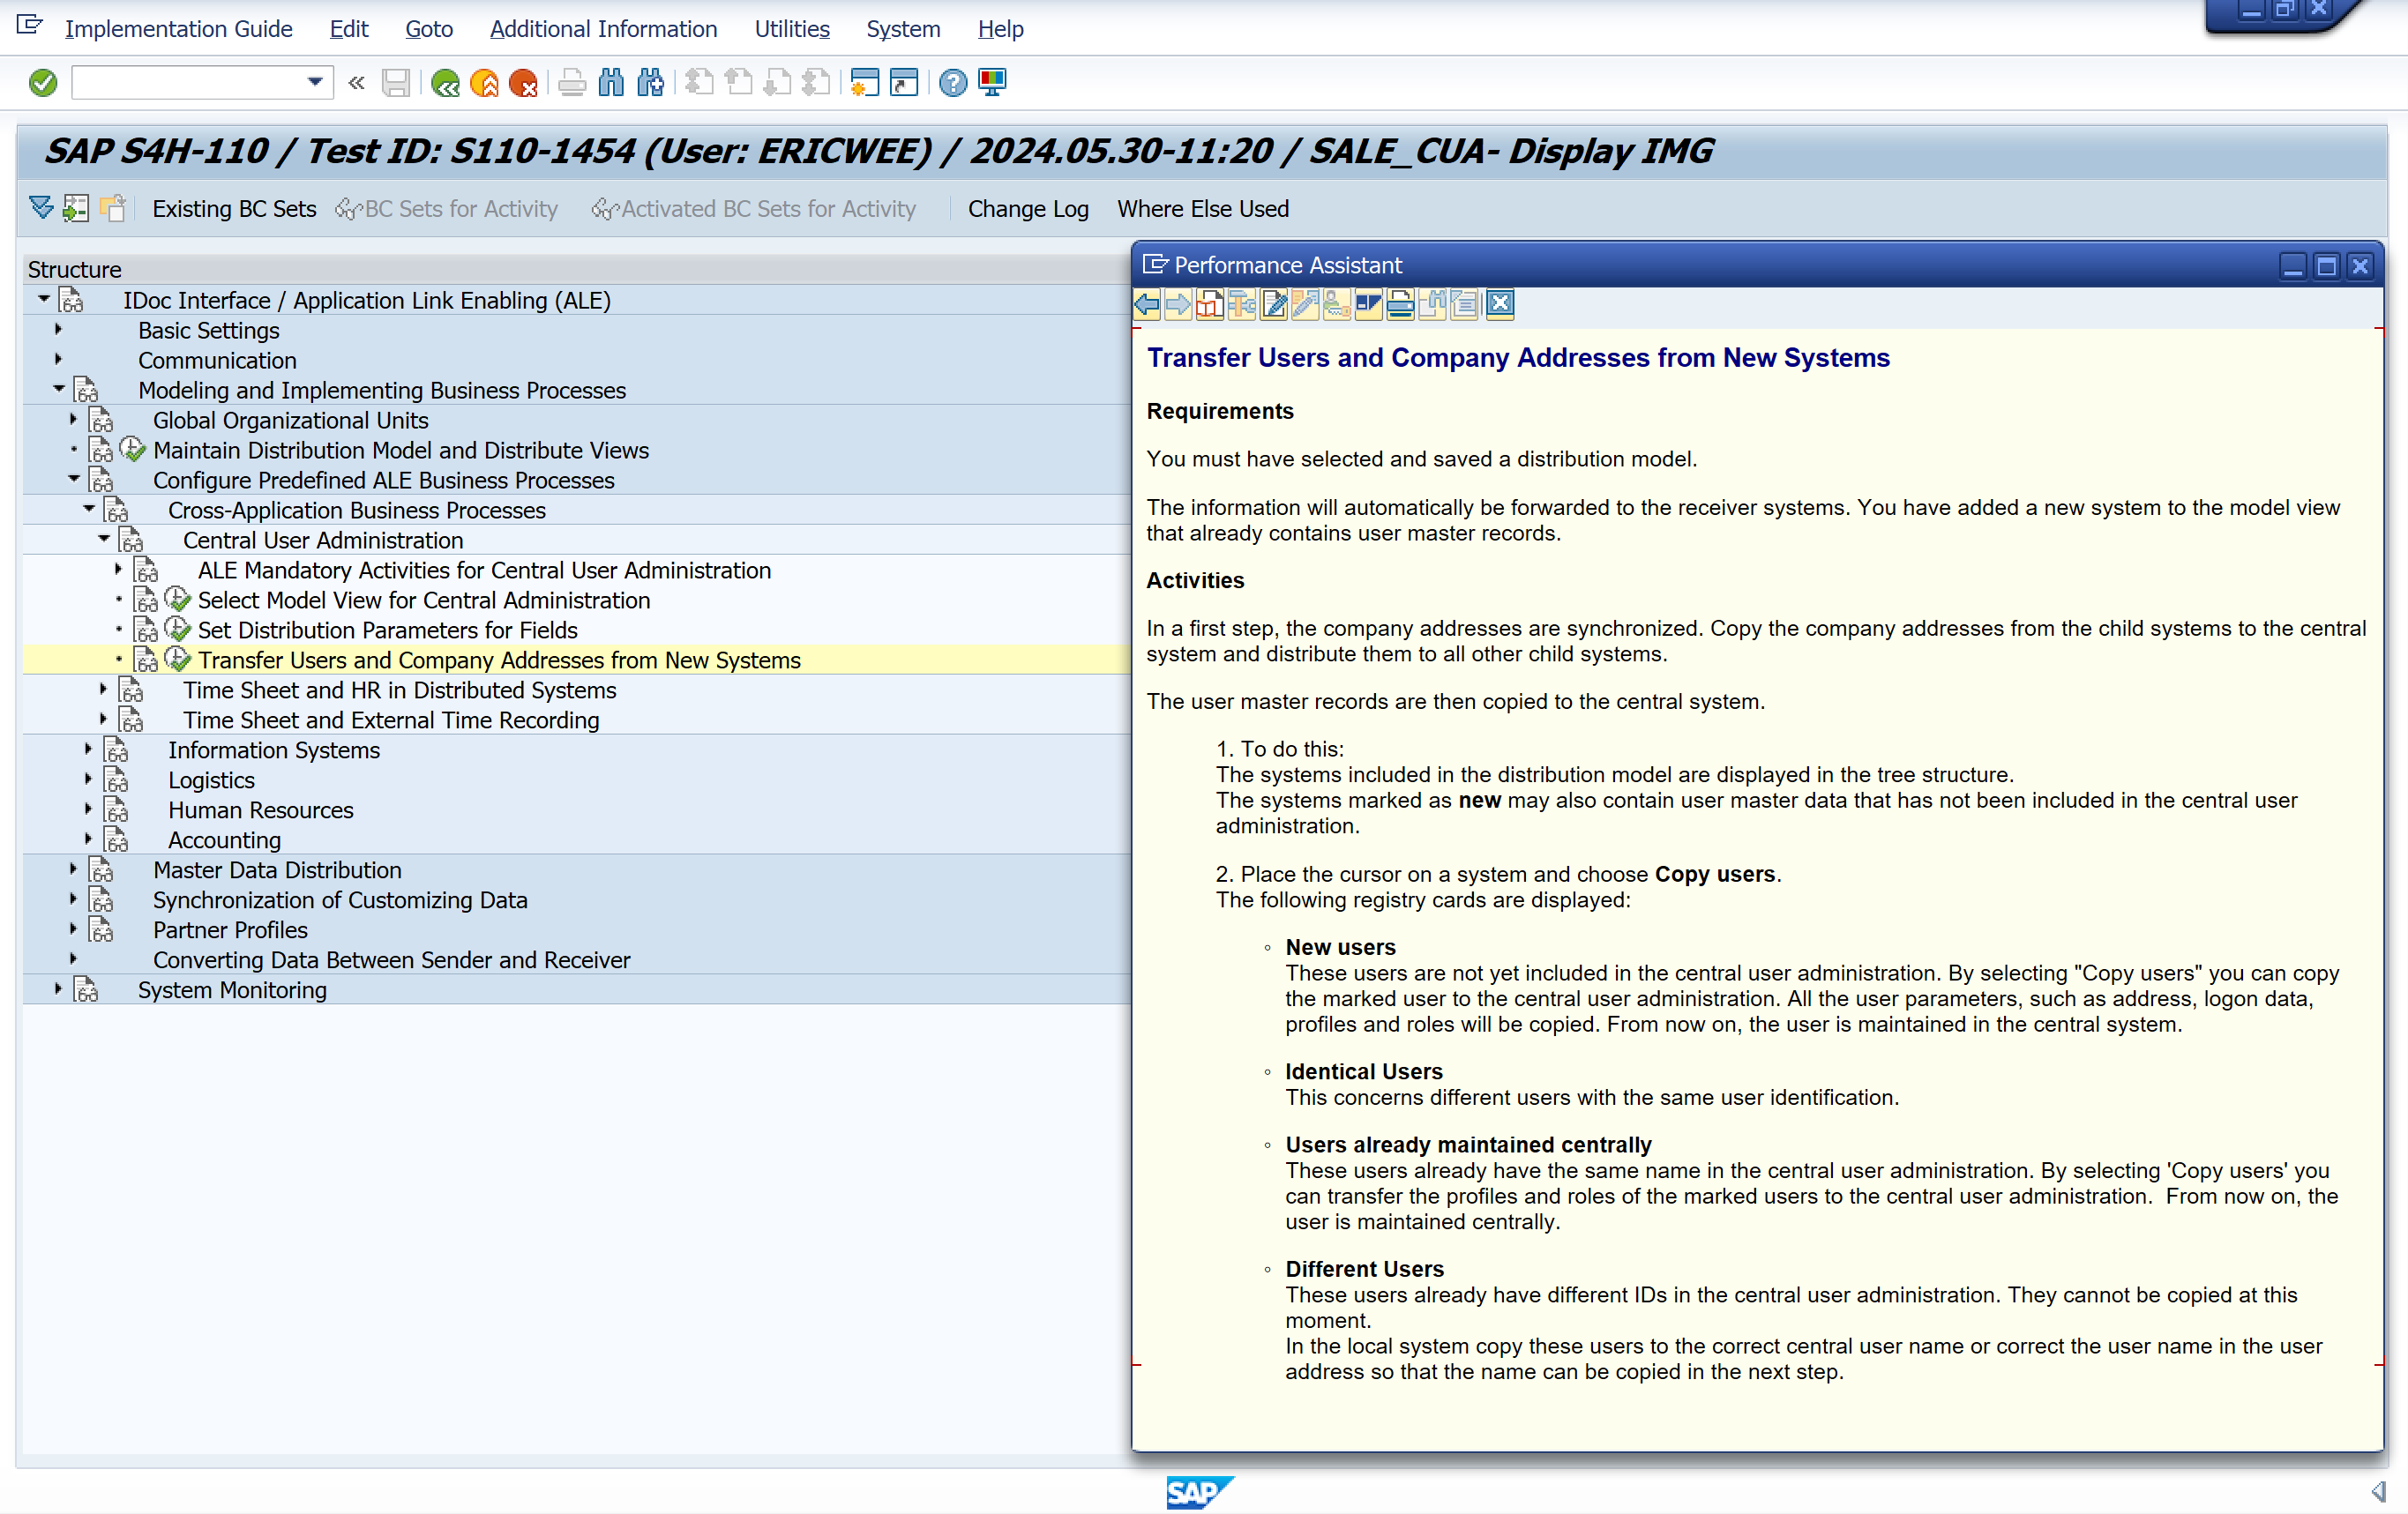
Task: Select Set Distribution Parameters for Fields item
Action: (387, 630)
